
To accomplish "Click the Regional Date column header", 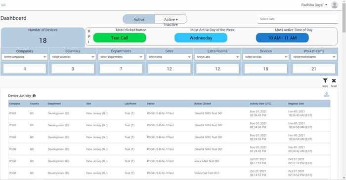I will coord(296,104).
